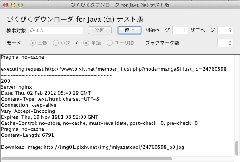Click the horizontal scrollbar thumb below the log
This screenshot has height=162, width=240.
click(x=87, y=159)
